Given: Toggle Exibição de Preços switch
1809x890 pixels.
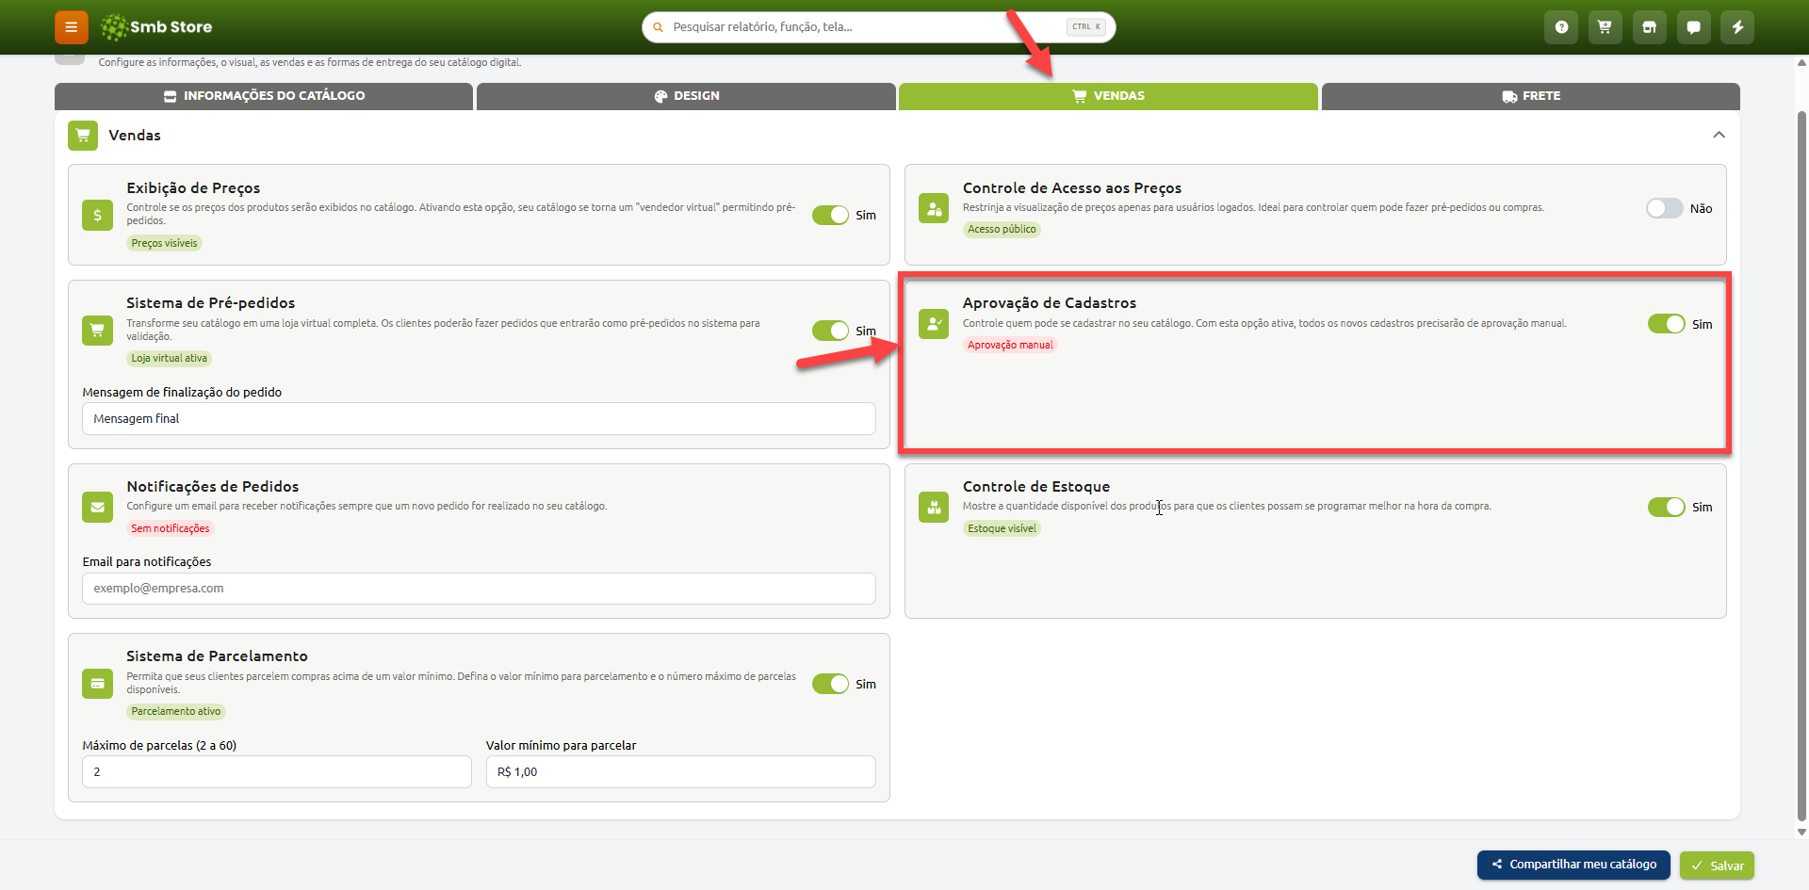Looking at the screenshot, I should (x=831, y=216).
